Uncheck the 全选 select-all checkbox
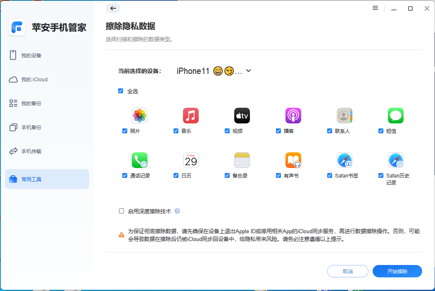Screen dimensions: 435x291 point(121,91)
